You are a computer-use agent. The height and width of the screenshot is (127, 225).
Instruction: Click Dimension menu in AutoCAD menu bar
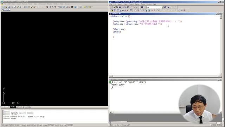pyautogui.click(x=42, y=4)
